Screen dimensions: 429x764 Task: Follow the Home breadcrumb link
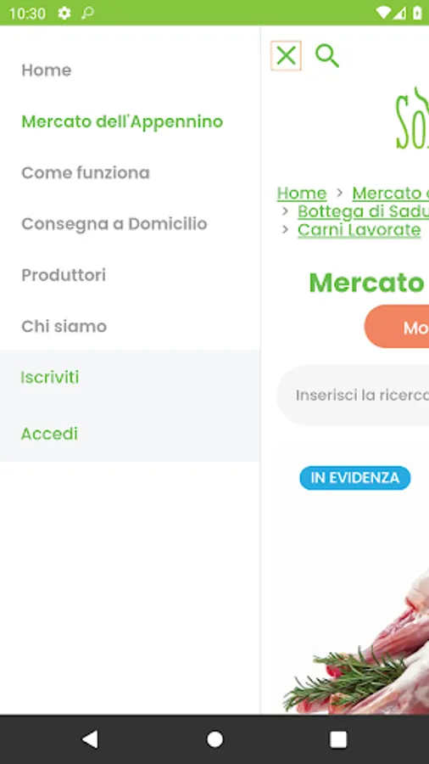pyautogui.click(x=302, y=193)
